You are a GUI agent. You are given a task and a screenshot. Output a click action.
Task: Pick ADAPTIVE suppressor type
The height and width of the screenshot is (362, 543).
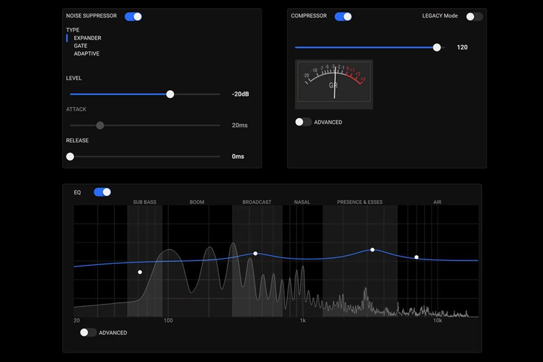[x=86, y=53]
